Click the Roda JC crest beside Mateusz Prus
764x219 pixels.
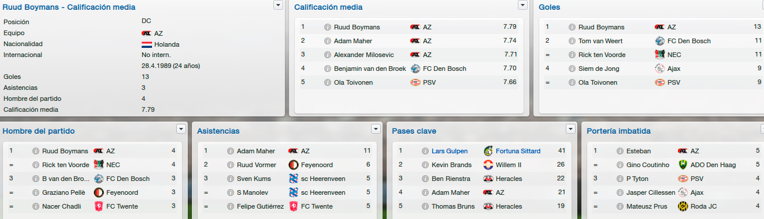[x=683, y=206]
